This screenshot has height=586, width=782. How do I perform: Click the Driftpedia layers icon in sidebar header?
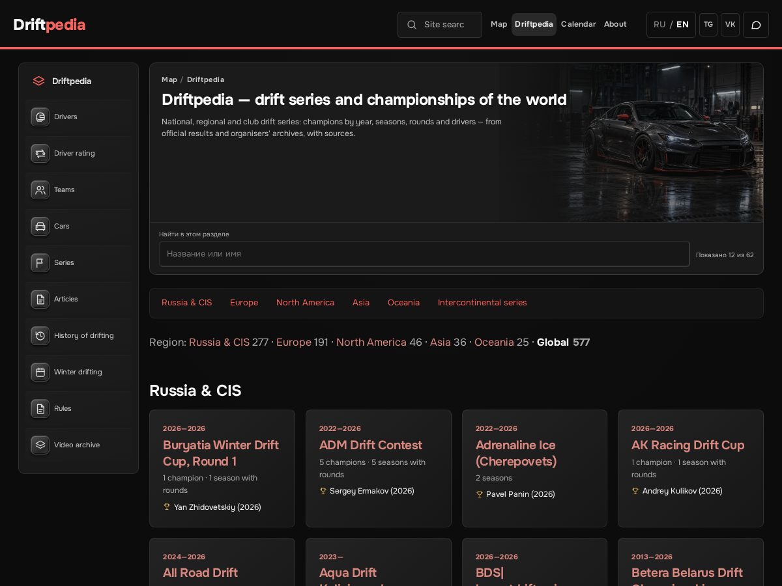click(39, 81)
